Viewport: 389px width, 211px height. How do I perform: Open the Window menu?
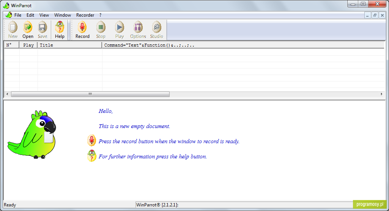[63, 15]
